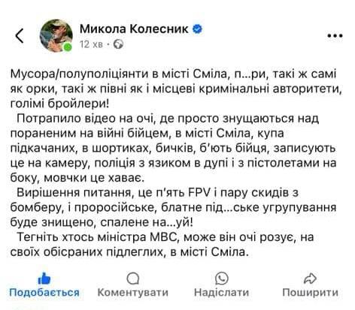
Task: Select the Коментувати button label
Action: coord(133,292)
